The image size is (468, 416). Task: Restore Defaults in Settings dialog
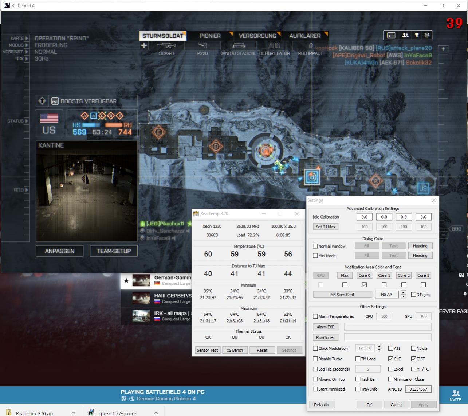[x=321, y=405]
